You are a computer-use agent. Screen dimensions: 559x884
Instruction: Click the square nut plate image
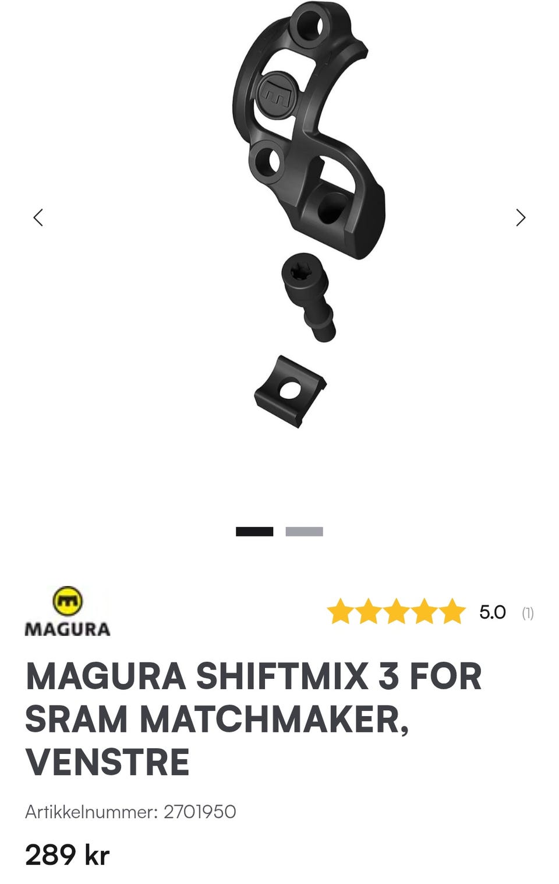(290, 391)
